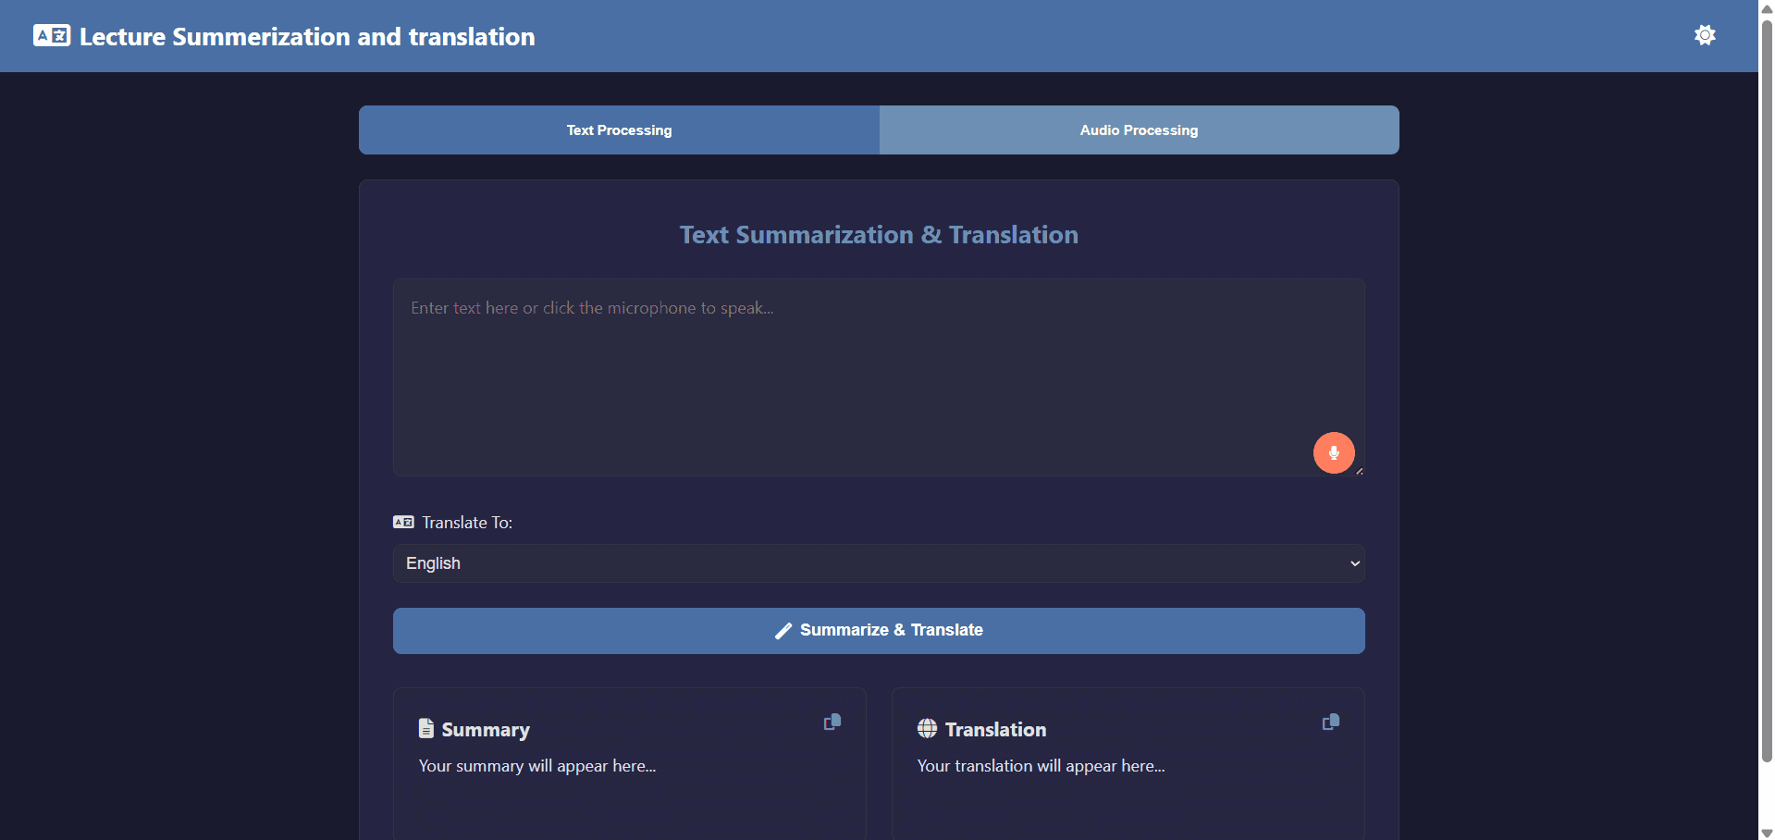Screen dimensions: 1775x840
Task: Switch to the Audio Processing tab
Action: (1138, 130)
